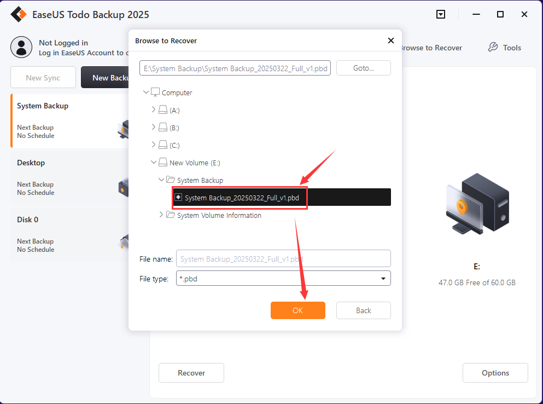Click the path field showing E:\System Backup
The image size is (543, 404).
[x=235, y=68]
